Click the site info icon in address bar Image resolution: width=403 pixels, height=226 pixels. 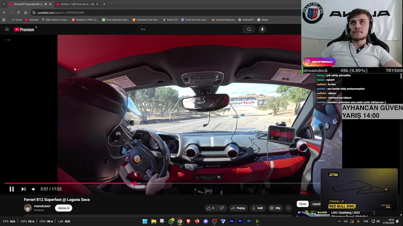[x=34, y=13]
